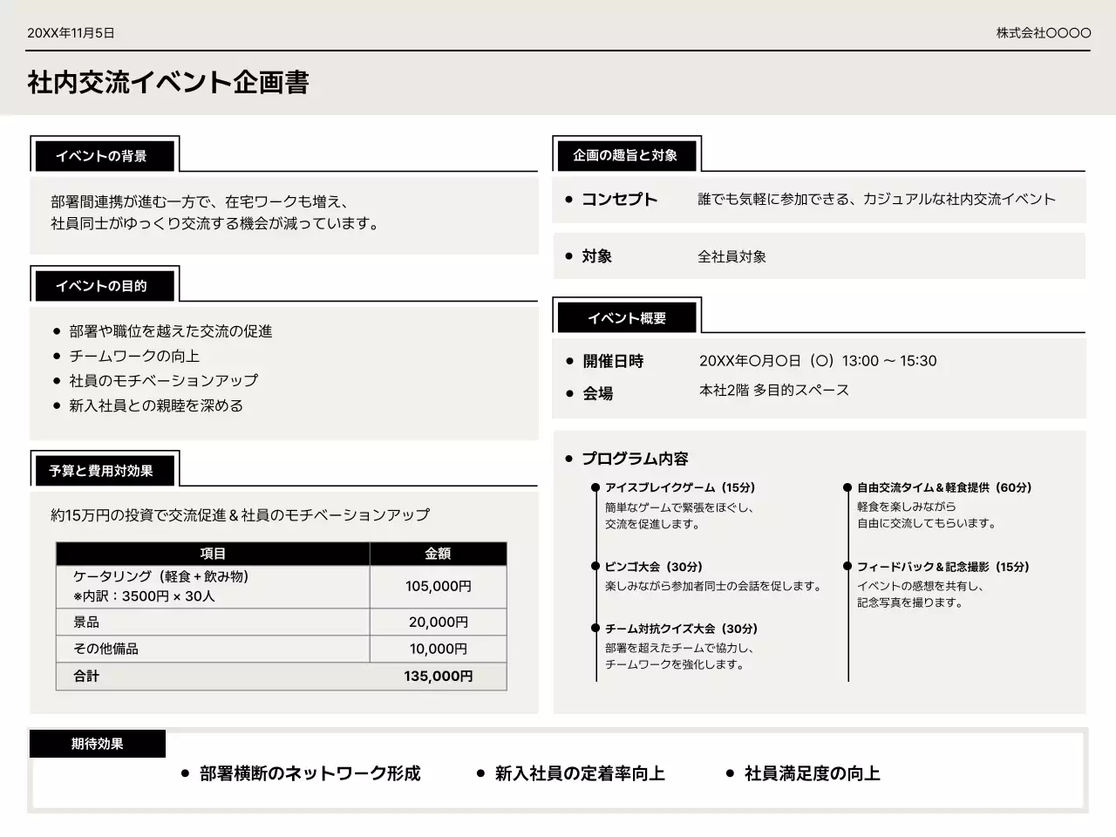Click the marker beside ビンゴ大会
The height and width of the screenshot is (837, 1116).
[596, 567]
